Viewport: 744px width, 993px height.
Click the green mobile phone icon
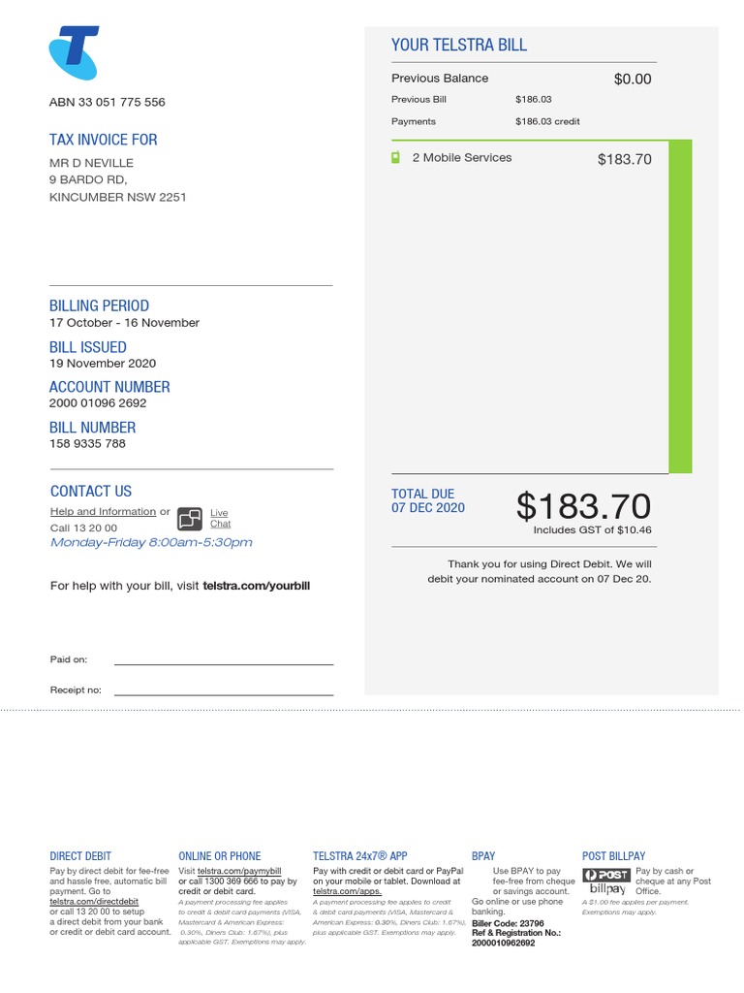(x=395, y=157)
